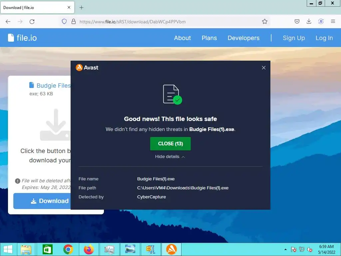Click the blue Download button
This screenshot has height=256, width=341.
42,201
